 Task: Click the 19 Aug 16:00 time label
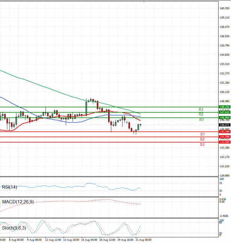(x=126, y=240)
